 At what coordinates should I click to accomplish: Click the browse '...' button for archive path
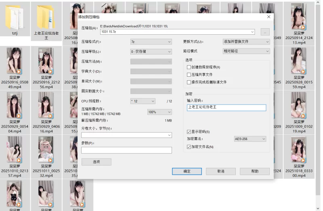point(265,32)
